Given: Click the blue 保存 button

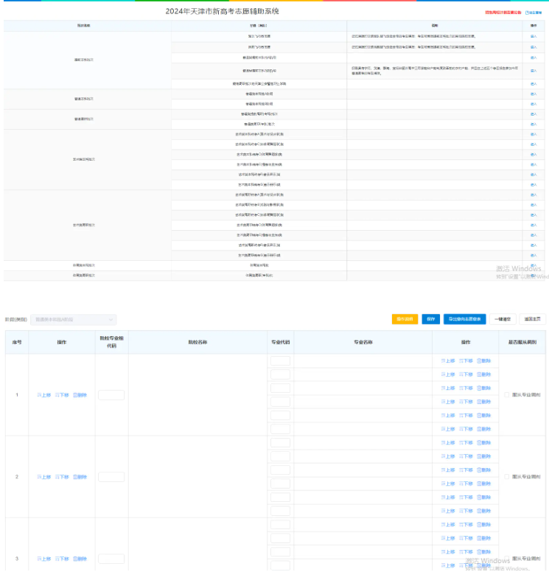Looking at the screenshot, I should [x=430, y=319].
